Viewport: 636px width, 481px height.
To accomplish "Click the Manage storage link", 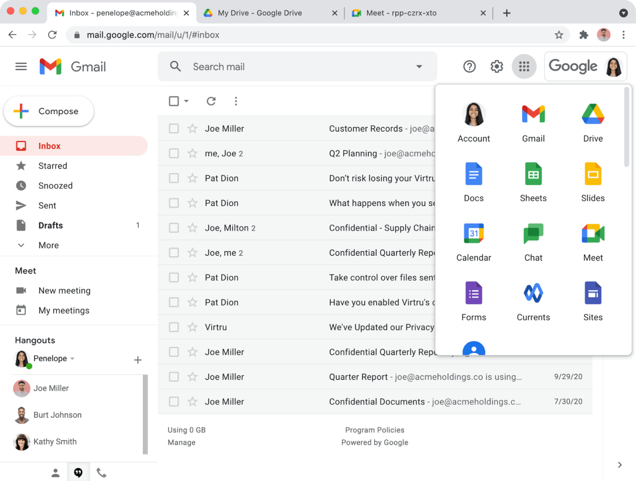I will 182,442.
